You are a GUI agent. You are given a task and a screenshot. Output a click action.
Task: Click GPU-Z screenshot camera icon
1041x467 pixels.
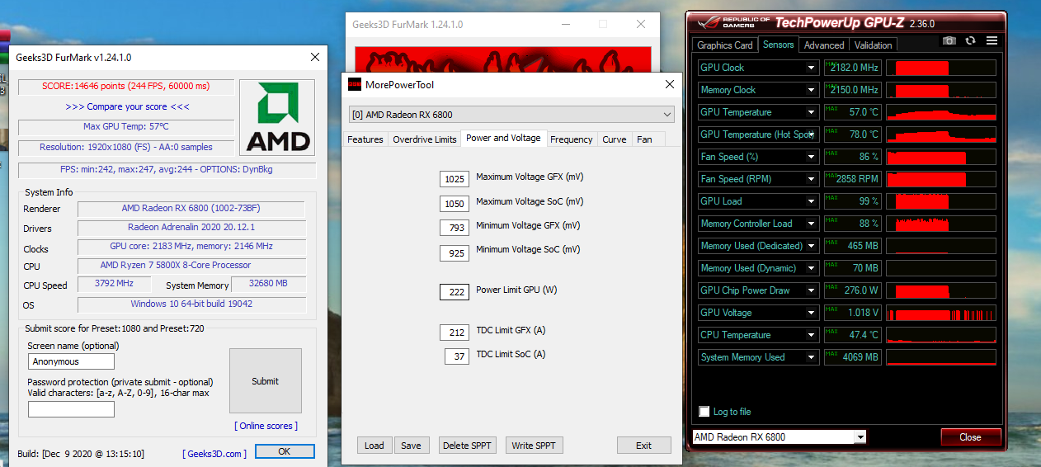click(949, 41)
